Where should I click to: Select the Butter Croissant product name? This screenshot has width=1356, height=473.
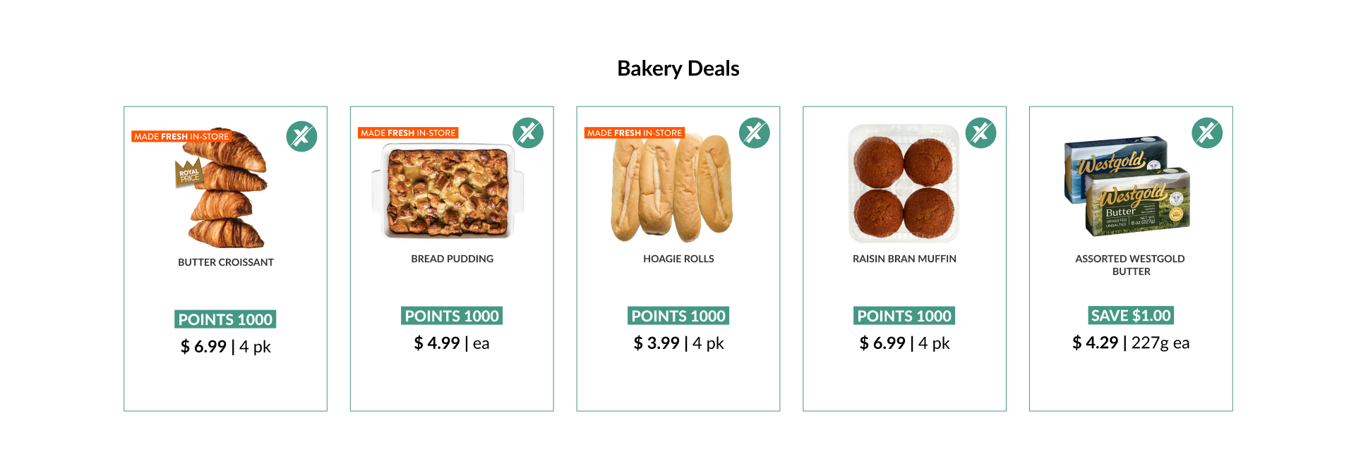pos(226,262)
